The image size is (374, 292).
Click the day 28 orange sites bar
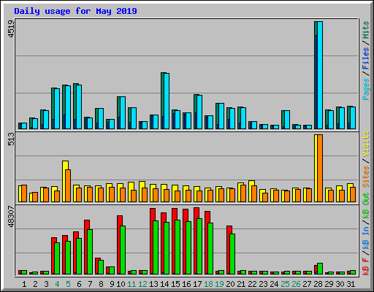[x=320, y=168]
